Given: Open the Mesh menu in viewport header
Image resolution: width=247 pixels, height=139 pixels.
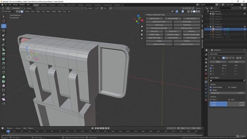Looking at the screenshot, I should click(x=48, y=12).
